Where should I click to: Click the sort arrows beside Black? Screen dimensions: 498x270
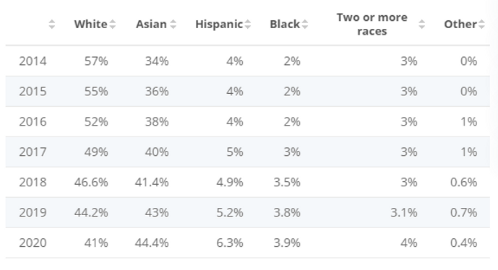click(x=305, y=24)
